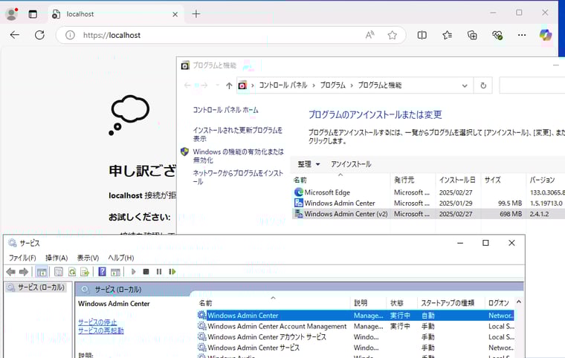Open 操作(A) menu in Services window
This screenshot has height=358, width=565.
click(56, 258)
